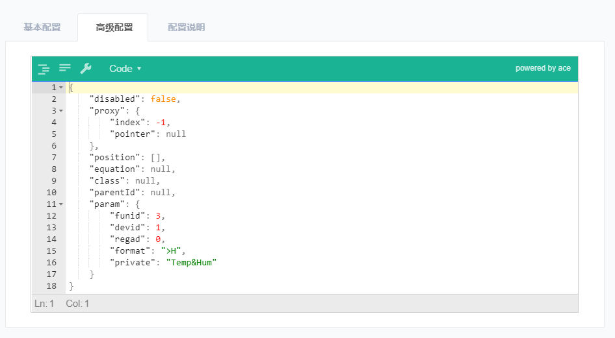Click the repair JSON wrench icon
The width and height of the screenshot is (615, 338).
tap(86, 69)
